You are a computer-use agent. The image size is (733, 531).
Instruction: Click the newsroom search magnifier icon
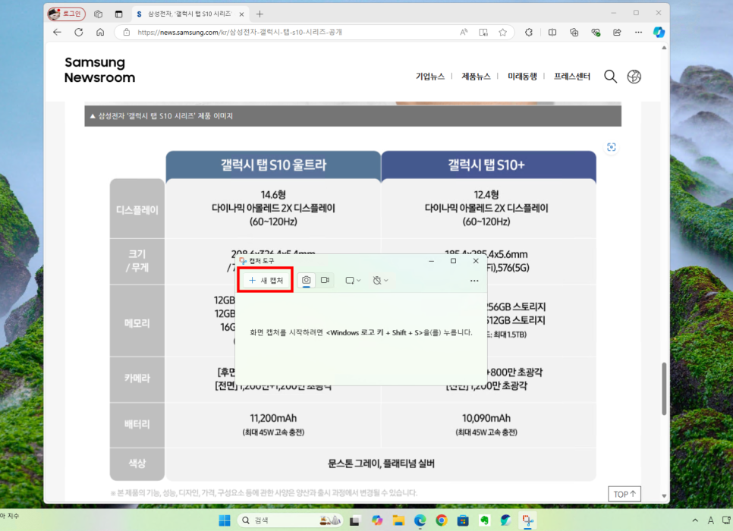tap(611, 76)
